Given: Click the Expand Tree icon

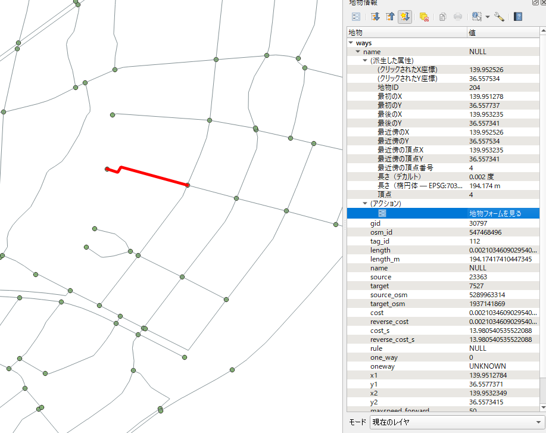Looking at the screenshot, I should click(x=376, y=17).
